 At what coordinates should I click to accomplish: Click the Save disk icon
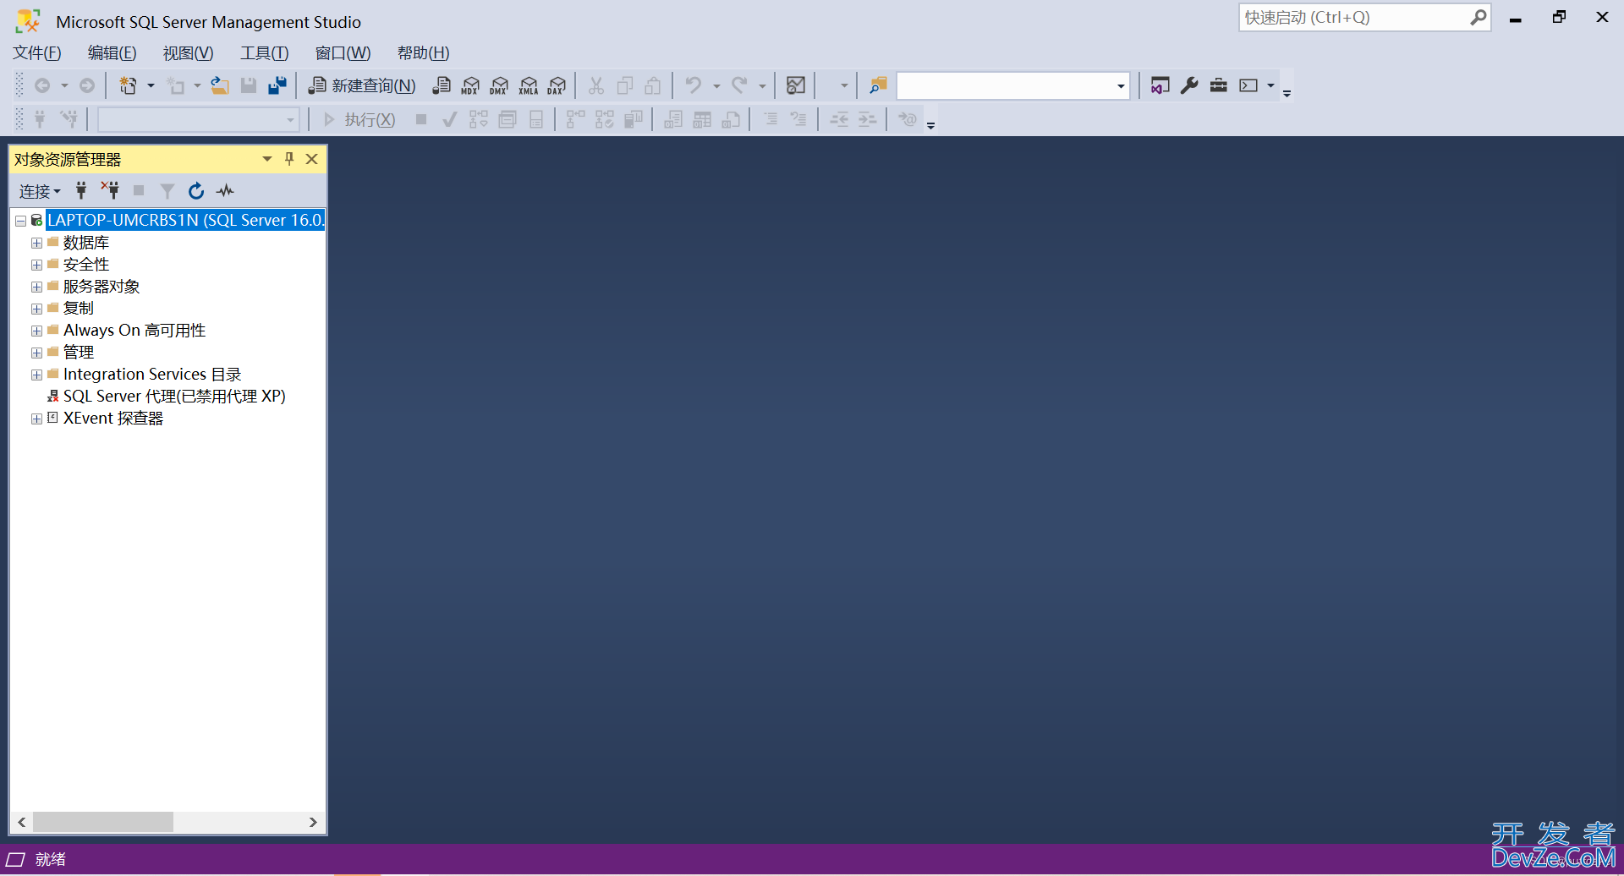249,85
